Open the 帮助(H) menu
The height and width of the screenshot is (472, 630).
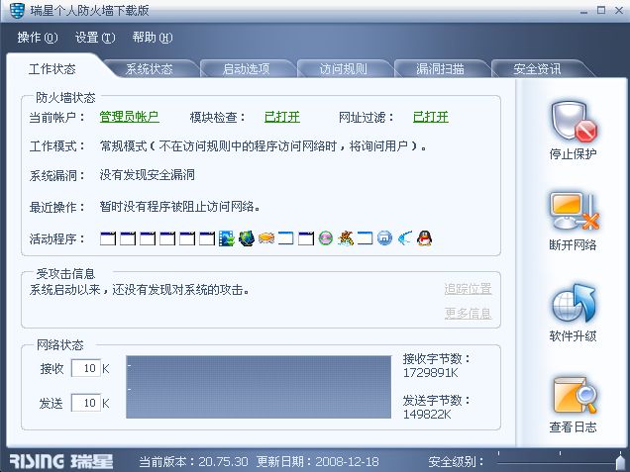pos(153,38)
